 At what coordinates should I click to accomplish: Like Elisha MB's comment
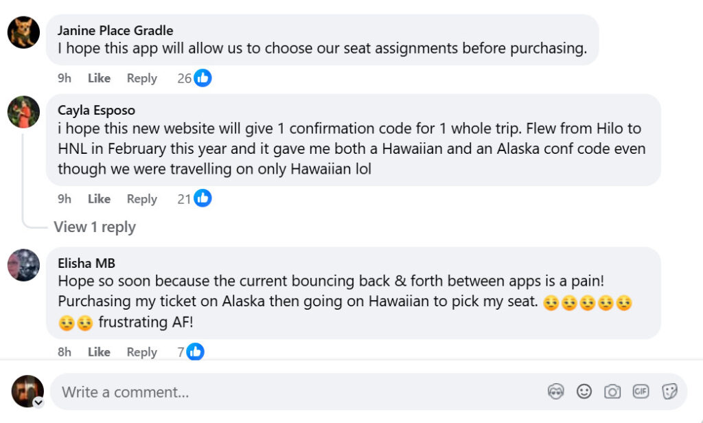click(x=99, y=352)
